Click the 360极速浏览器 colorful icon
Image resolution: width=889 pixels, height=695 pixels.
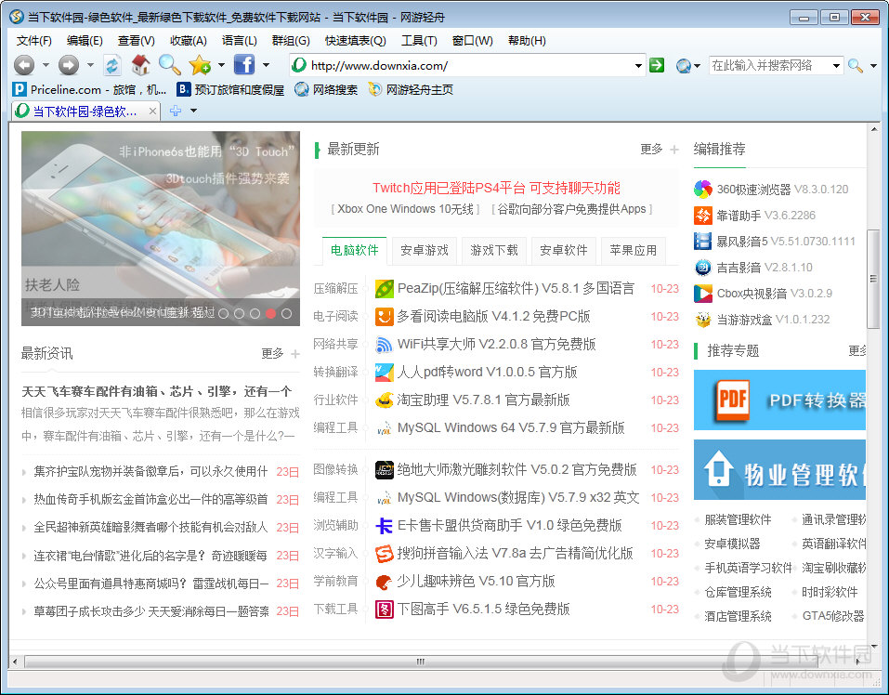pos(703,190)
